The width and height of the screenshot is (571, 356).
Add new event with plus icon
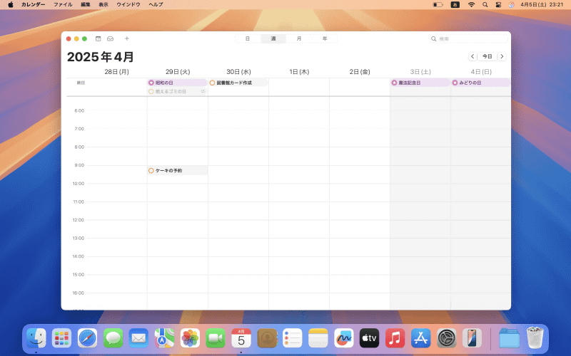[127, 38]
